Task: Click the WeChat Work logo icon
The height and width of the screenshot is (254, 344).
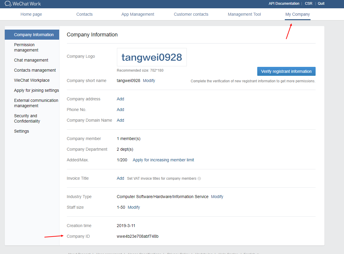Action: click(x=8, y=4)
